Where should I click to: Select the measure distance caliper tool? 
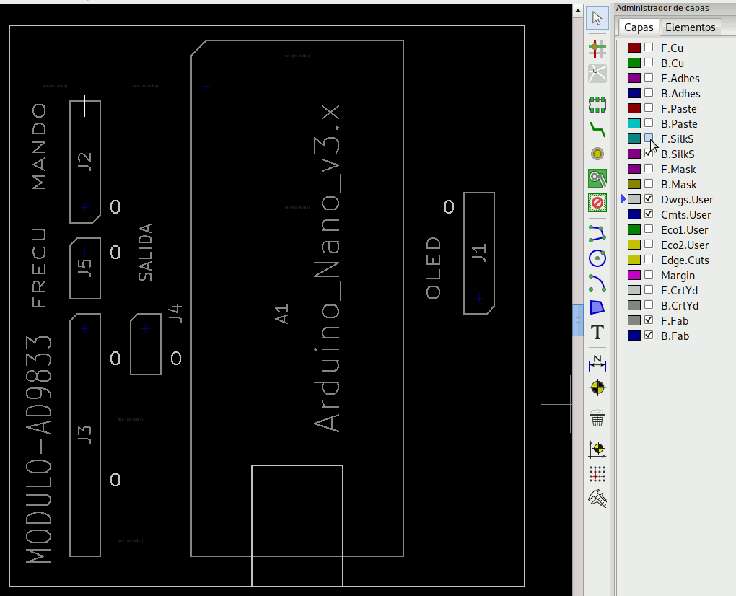click(x=597, y=499)
